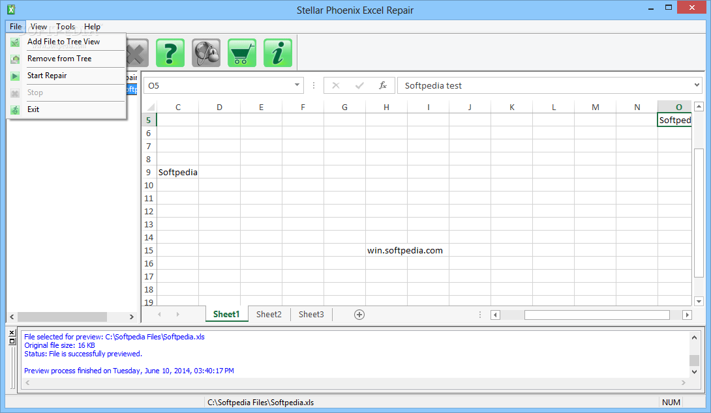This screenshot has height=413, width=711.
Task: Click spreadsheet horizontal scroll left arrow
Action: [x=495, y=315]
